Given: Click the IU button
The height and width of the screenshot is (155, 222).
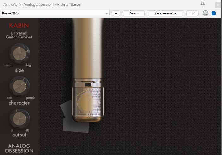Looking at the screenshot, I should click(192, 13).
